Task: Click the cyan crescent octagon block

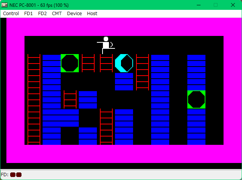Action: click(x=124, y=63)
